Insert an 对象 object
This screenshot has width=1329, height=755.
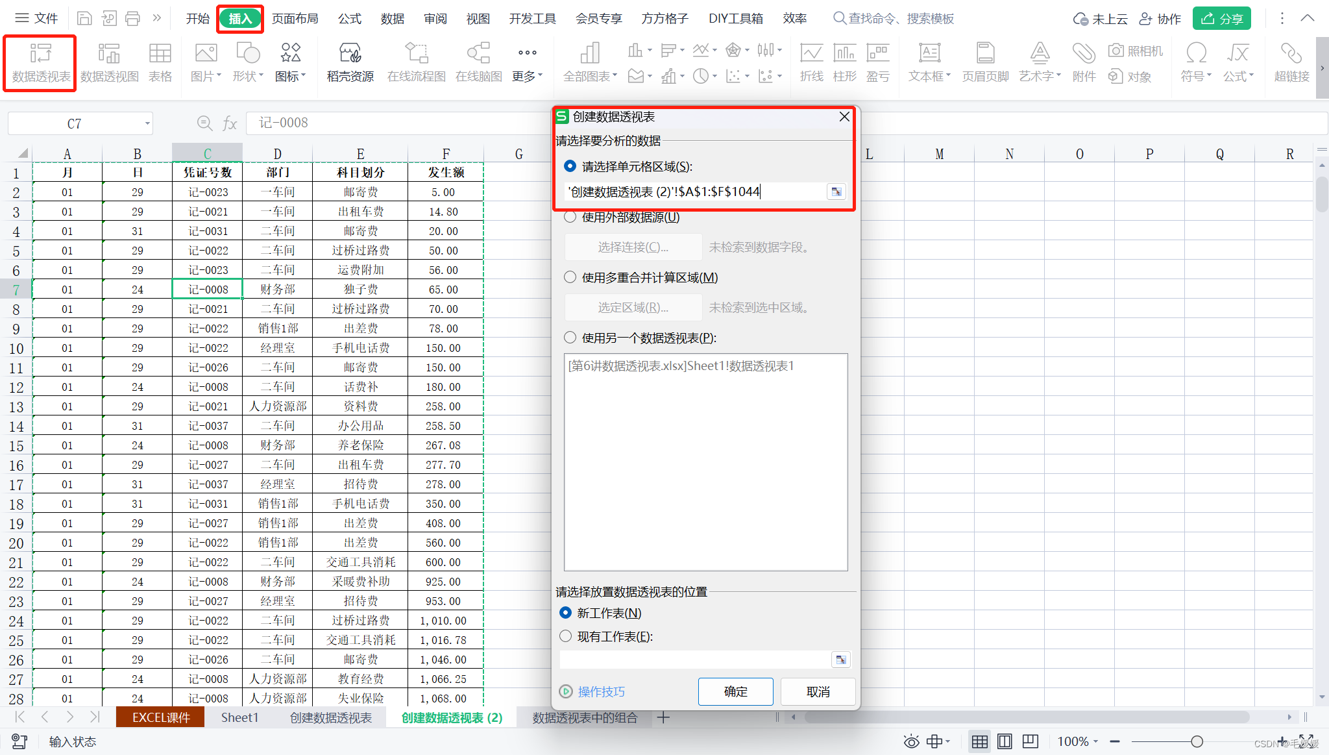1130,77
